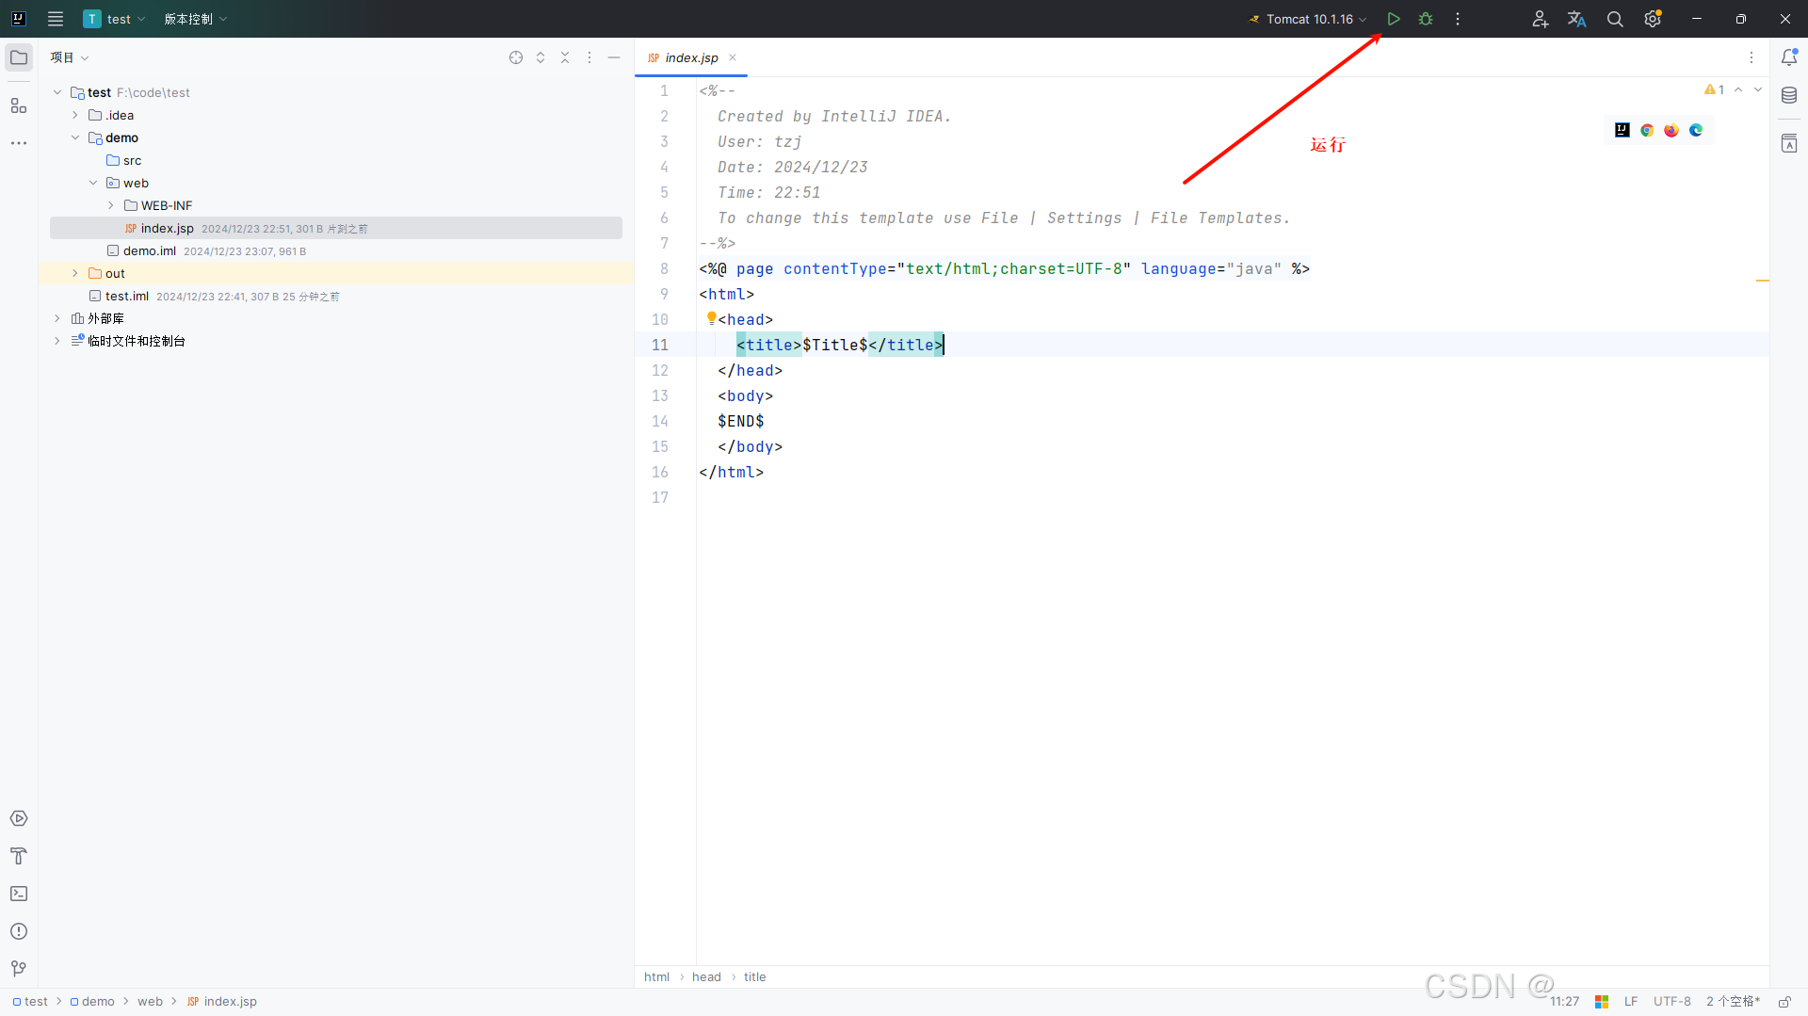Click the head breadcrumb below the editor
The image size is (1808, 1016).
705,976
